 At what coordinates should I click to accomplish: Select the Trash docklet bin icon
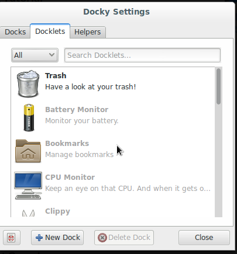(28, 83)
